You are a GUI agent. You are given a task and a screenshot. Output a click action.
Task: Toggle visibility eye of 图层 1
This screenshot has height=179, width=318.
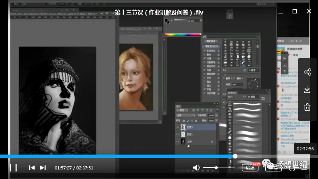pos(177,134)
